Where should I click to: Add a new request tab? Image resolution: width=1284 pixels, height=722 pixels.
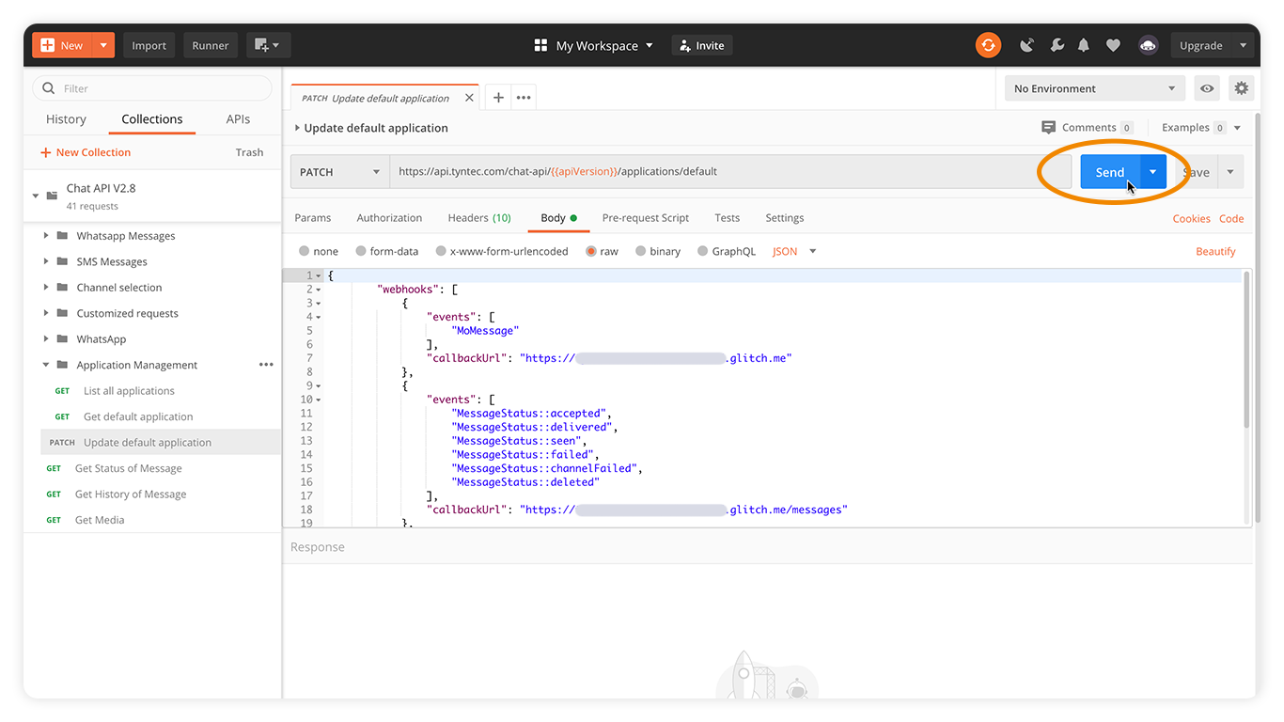(498, 98)
